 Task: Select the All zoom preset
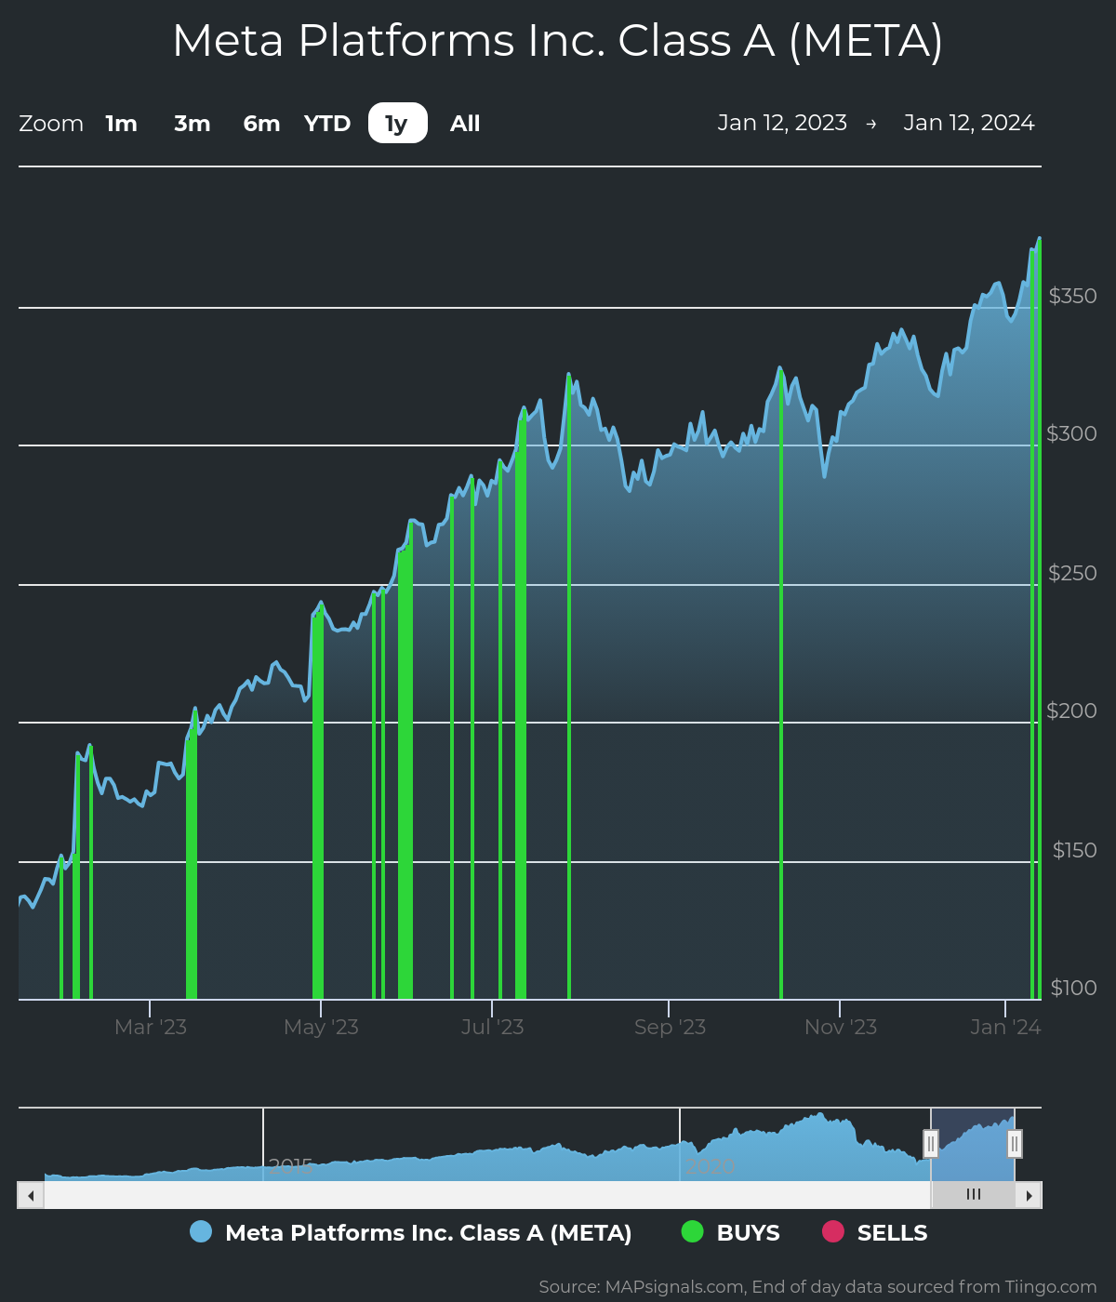[x=464, y=123]
